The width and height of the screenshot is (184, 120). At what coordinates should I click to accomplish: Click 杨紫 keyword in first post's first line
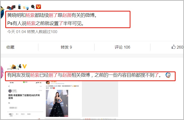[x=30, y=15]
